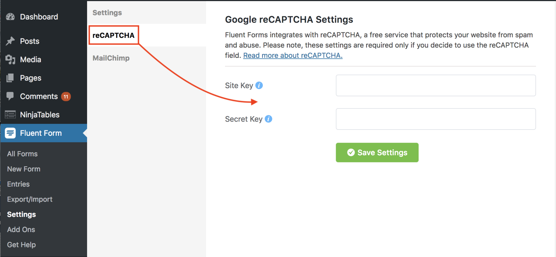Click the Pages stacked-pages icon
This screenshot has height=257, width=556.
[10, 78]
